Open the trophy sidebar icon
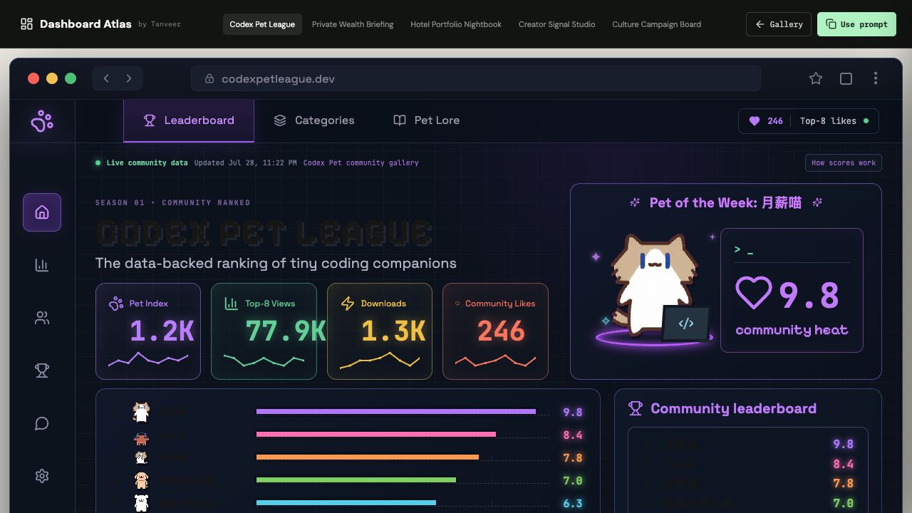Screen dimensions: 912x513 point(42,370)
